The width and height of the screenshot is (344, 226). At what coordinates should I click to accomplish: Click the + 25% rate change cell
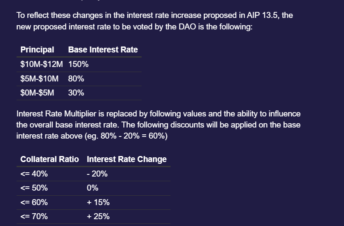(98, 217)
